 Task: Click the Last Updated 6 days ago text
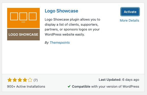point(119,80)
